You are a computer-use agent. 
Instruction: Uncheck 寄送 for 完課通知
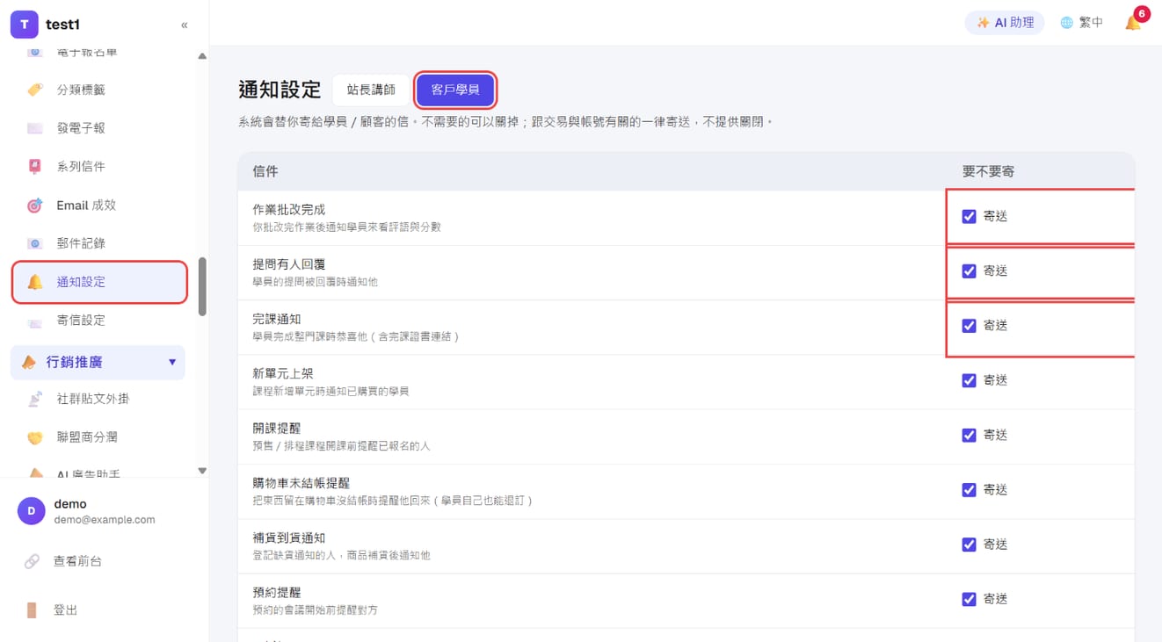click(969, 326)
